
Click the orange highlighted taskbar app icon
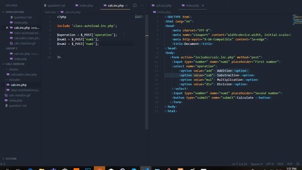pyautogui.click(x=100, y=168)
